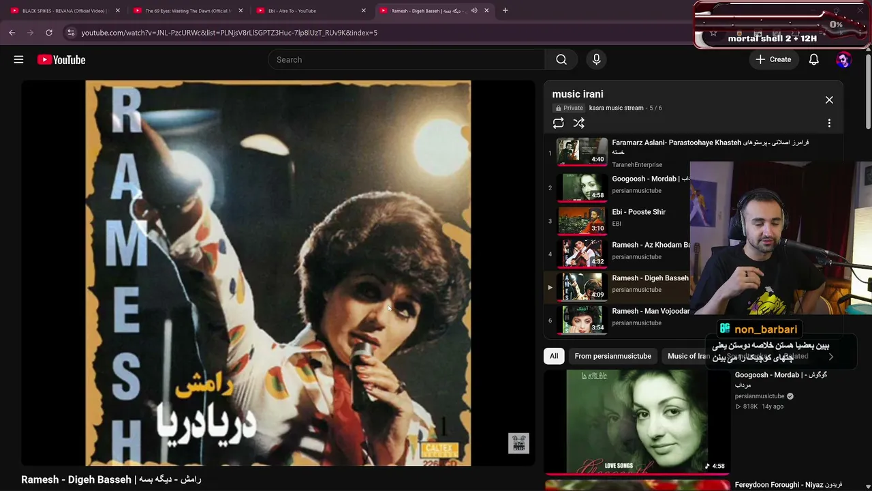
Task: Open the TaranehEnterprise channel link
Action: tap(637, 165)
